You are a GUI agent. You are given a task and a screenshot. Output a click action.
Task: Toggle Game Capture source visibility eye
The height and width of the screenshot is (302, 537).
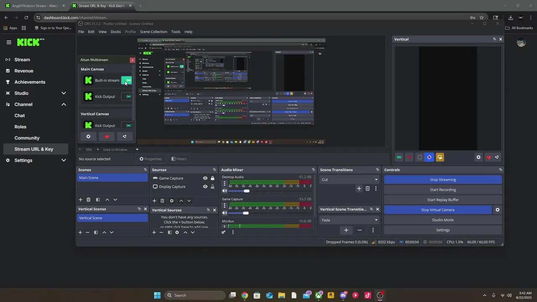coord(205,178)
